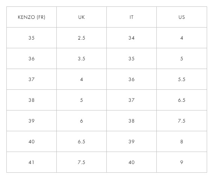Viewport: 212px width, 181px height.
Task: Click the first US 7.5 cell
Action: click(x=182, y=121)
